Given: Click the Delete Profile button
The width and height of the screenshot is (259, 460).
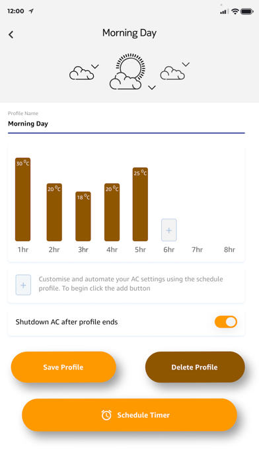Looking at the screenshot, I should tap(195, 367).
